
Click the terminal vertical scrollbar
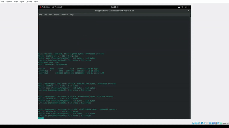point(190,68)
